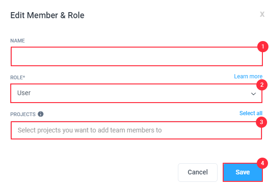Viewport: 275px width, 194px height.
Task: Open the Role dropdown showing User
Action: coord(136,93)
